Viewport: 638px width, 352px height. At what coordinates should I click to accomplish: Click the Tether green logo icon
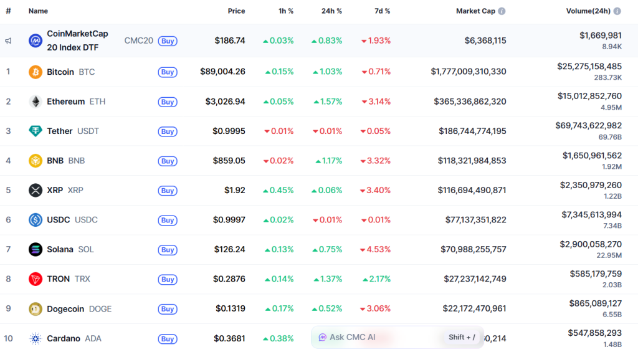pos(36,131)
